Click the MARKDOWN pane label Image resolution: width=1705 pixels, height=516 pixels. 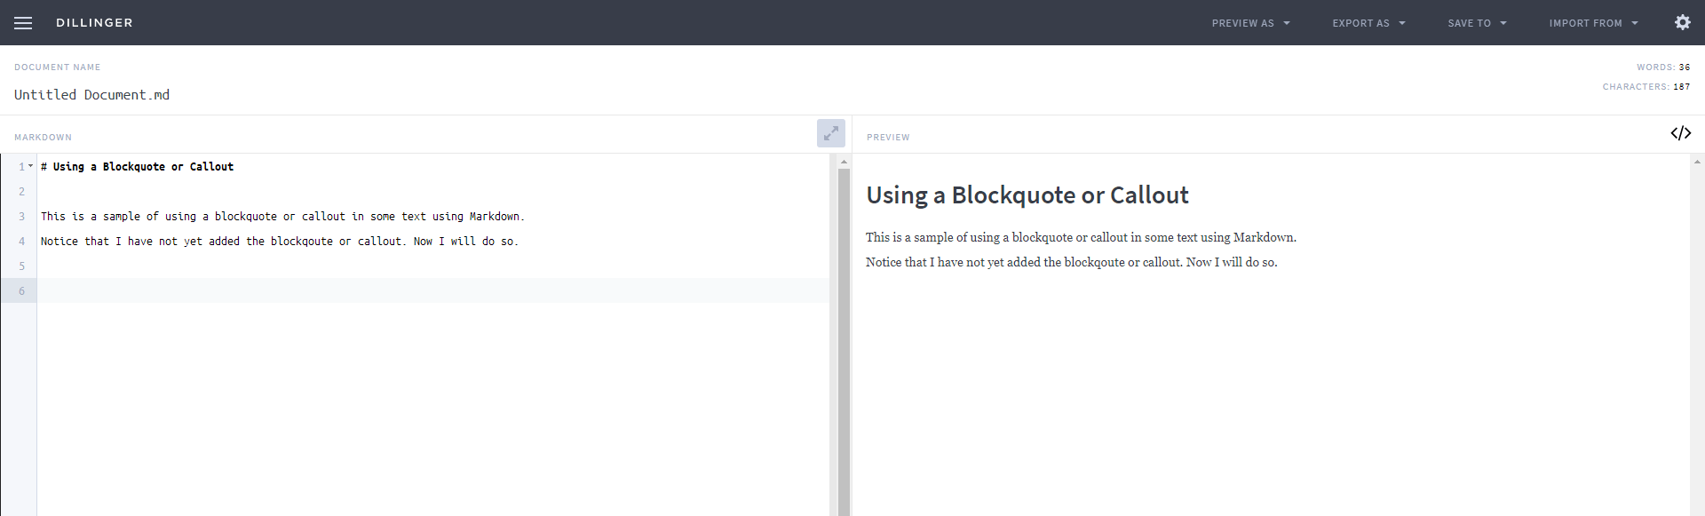[43, 138]
